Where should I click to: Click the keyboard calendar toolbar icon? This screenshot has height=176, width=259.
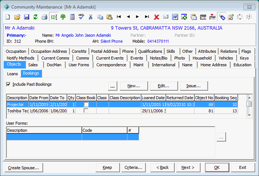203,17
